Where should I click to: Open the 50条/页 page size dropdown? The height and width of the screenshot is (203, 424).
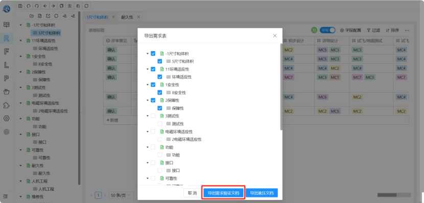[x=121, y=195]
